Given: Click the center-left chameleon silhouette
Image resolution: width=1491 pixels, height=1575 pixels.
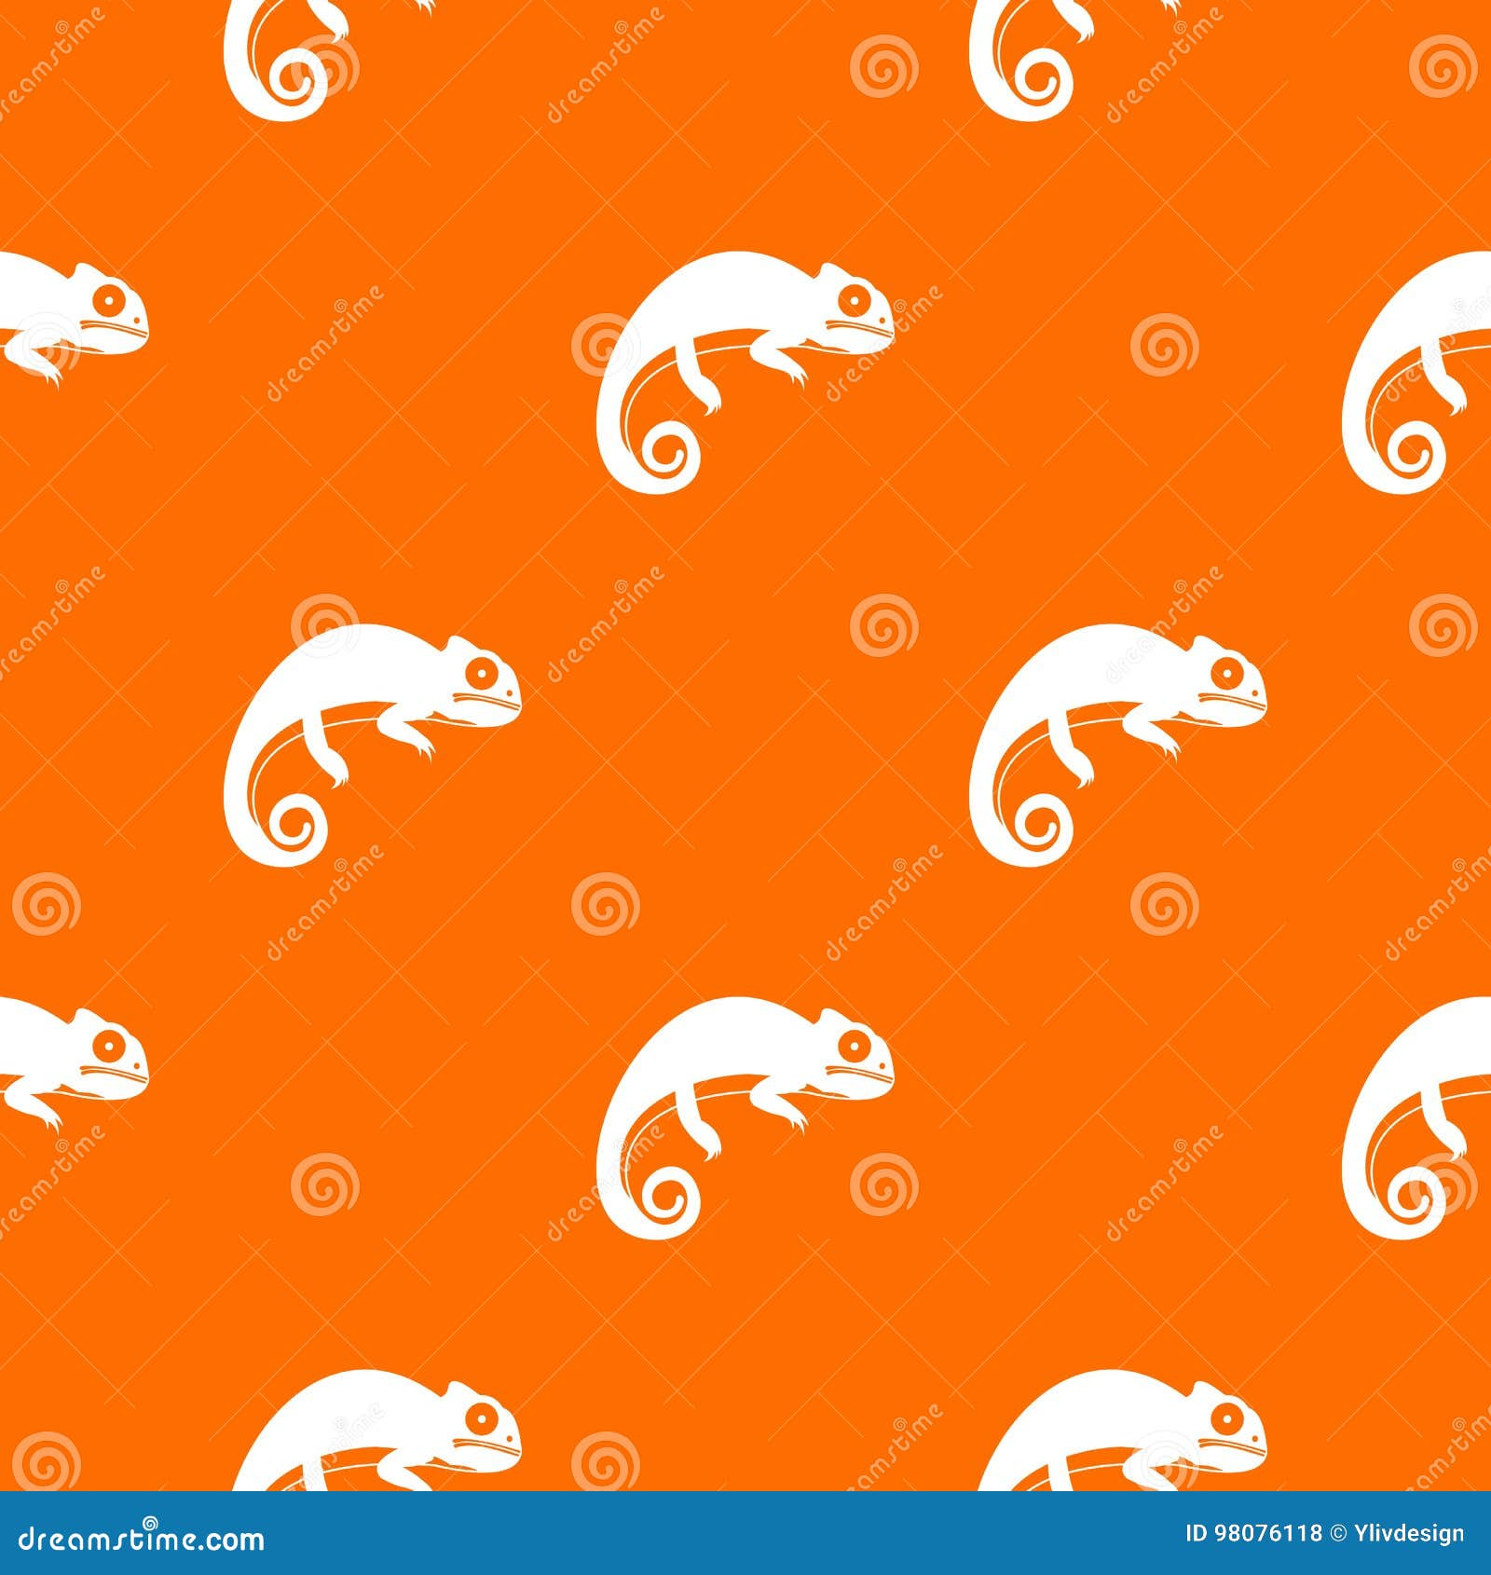Looking at the screenshot, I should pyautogui.click(x=373, y=736).
